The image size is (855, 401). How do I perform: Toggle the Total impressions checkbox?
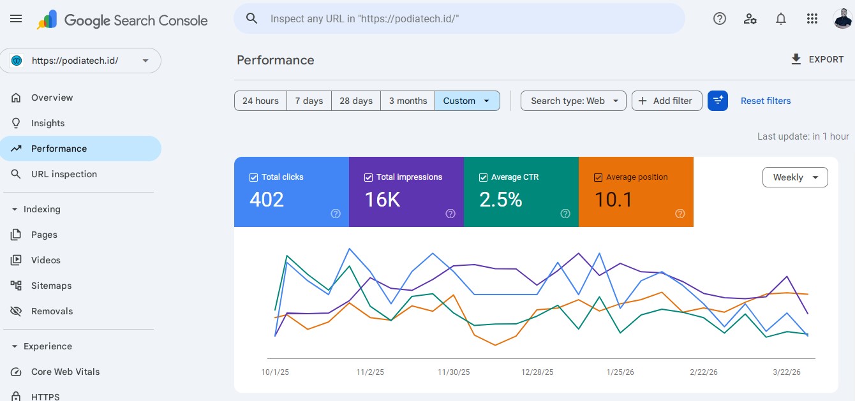[368, 177]
